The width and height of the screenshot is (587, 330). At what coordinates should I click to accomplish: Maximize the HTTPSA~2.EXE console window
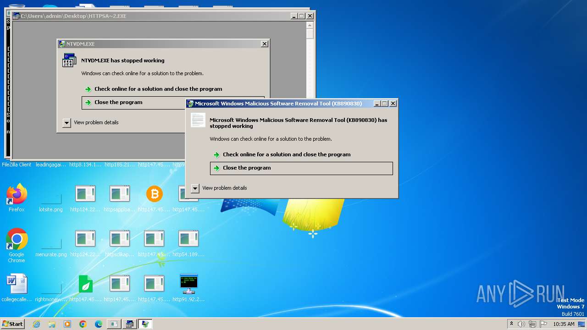tap(302, 16)
